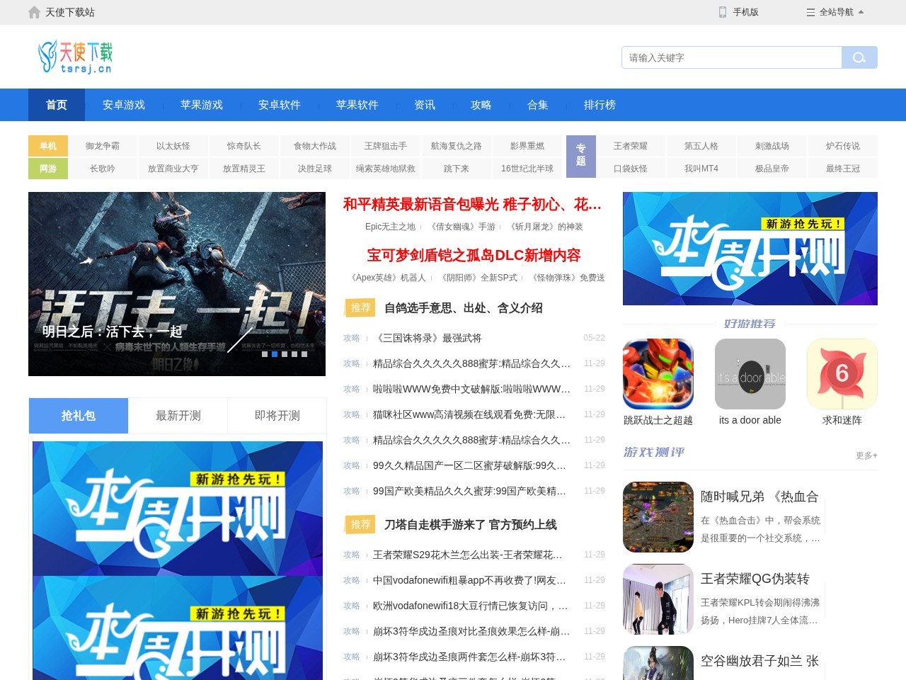Select the last carousel indicator dot
The image size is (906, 680).
click(304, 354)
